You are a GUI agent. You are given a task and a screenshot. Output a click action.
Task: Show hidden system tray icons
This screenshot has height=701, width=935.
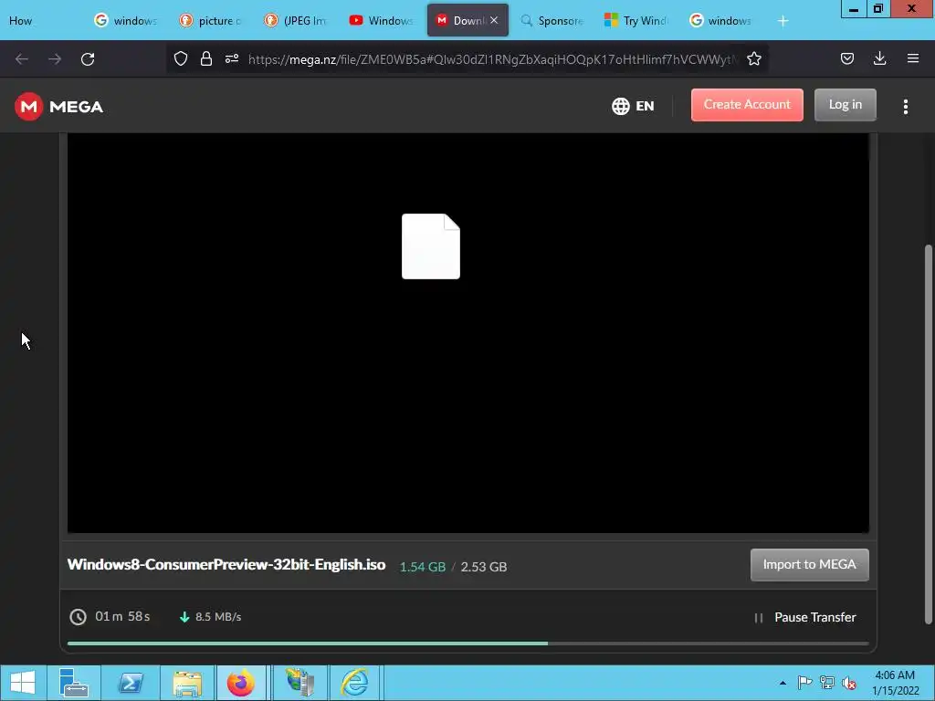click(783, 683)
